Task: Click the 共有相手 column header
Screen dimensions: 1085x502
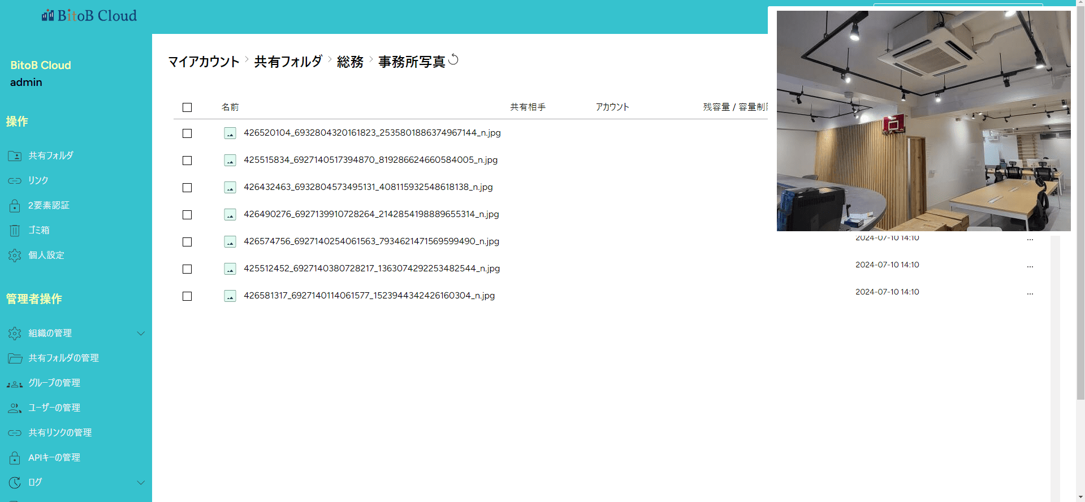Action: (528, 107)
